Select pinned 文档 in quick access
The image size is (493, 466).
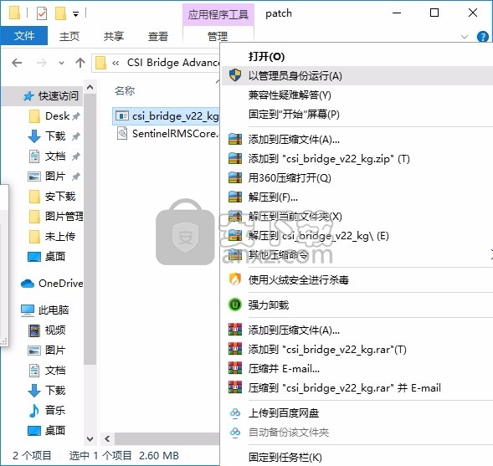(54, 156)
